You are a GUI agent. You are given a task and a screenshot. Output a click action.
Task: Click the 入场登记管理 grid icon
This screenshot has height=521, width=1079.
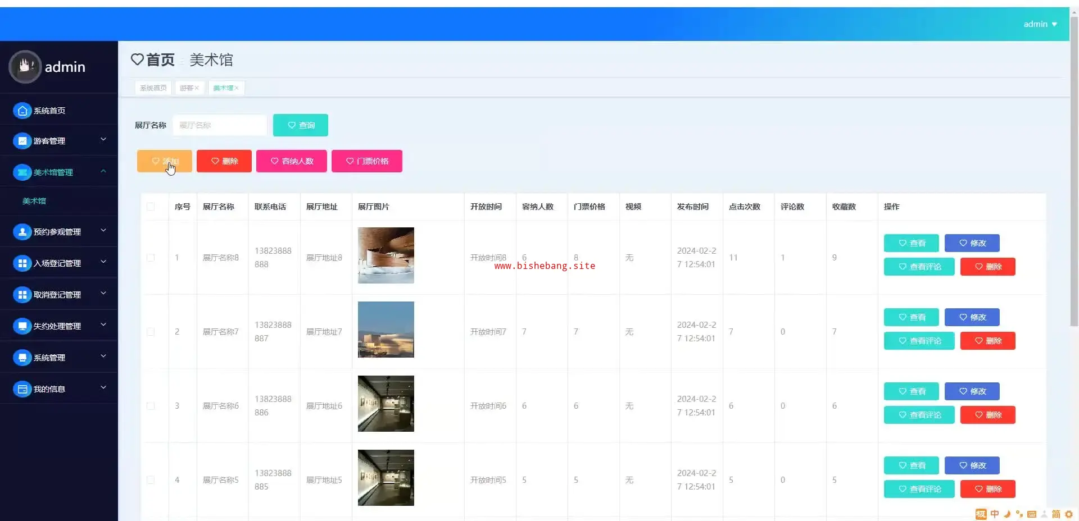(22, 263)
